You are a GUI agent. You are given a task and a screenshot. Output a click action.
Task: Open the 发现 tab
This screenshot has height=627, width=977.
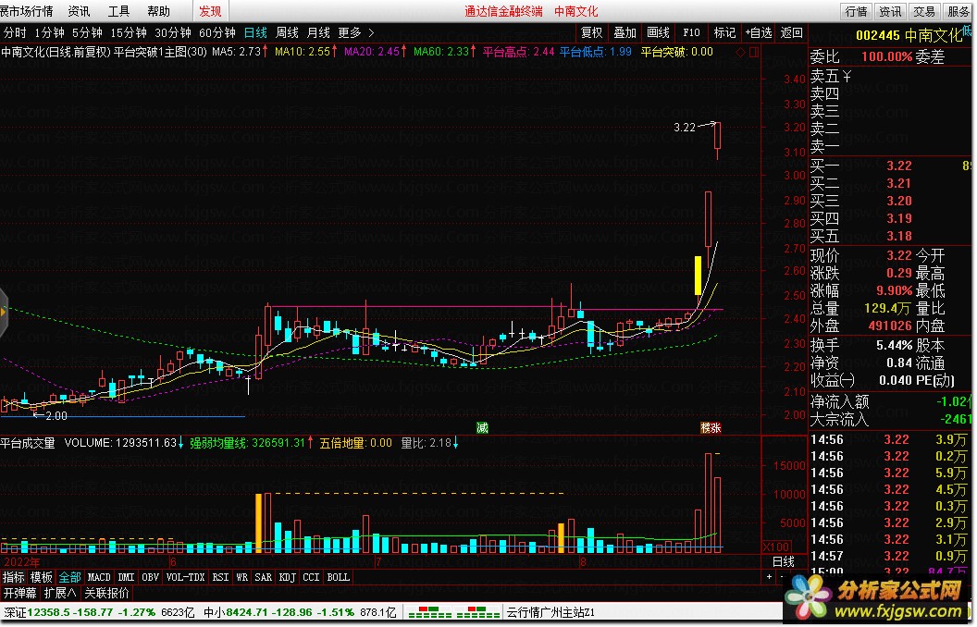211,11
